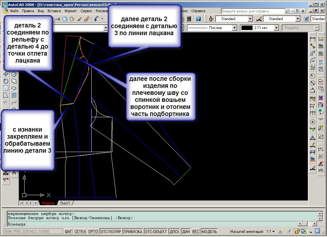327x237 pixels.
Task: Click the help search input field
Action: [x=252, y=11]
